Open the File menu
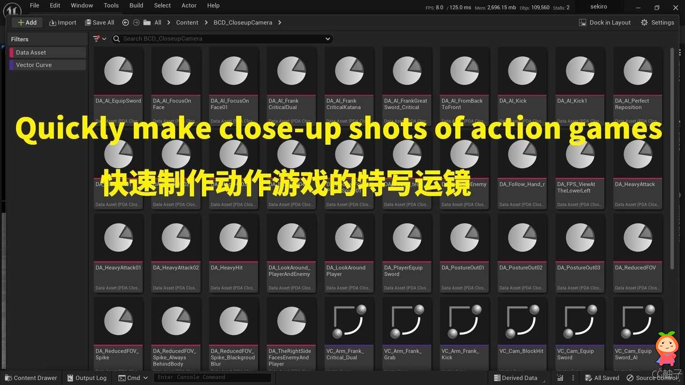 [34, 5]
